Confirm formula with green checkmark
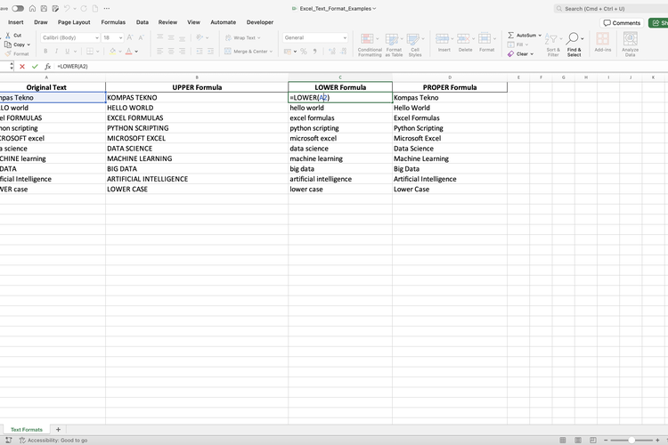 [x=35, y=67]
